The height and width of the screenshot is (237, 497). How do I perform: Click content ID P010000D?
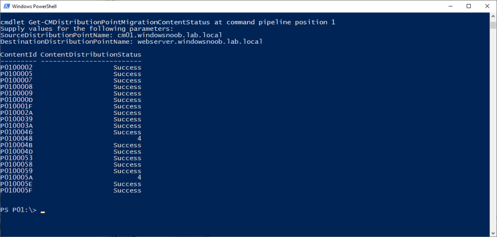(16, 100)
